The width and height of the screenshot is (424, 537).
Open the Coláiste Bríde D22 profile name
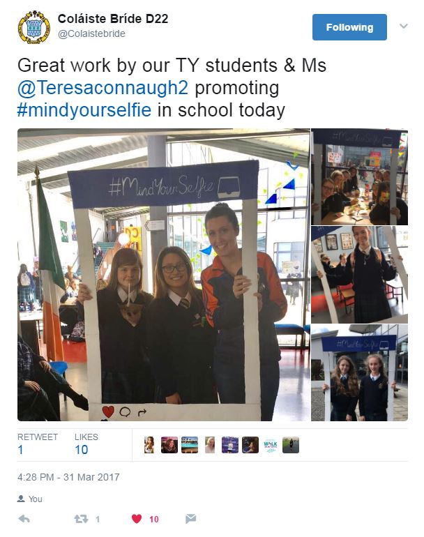click(113, 19)
